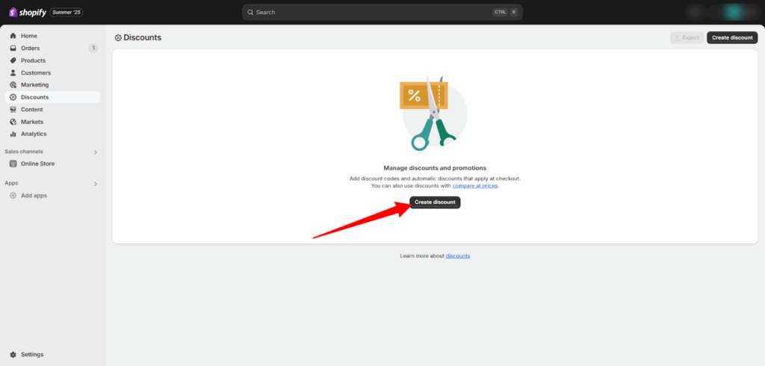Click the Home icon in sidebar
Screen dimensions: 765x366
tap(13, 36)
